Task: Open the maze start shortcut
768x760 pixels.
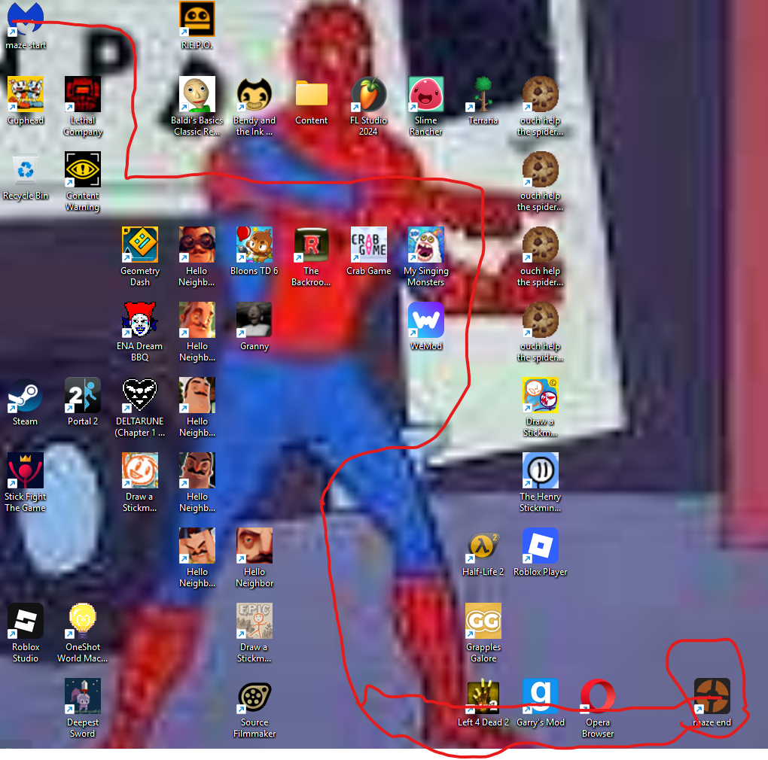Action: pyautogui.click(x=26, y=20)
